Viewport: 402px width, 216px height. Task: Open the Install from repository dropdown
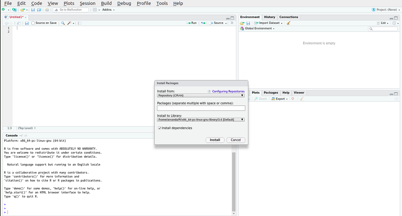tap(242, 95)
